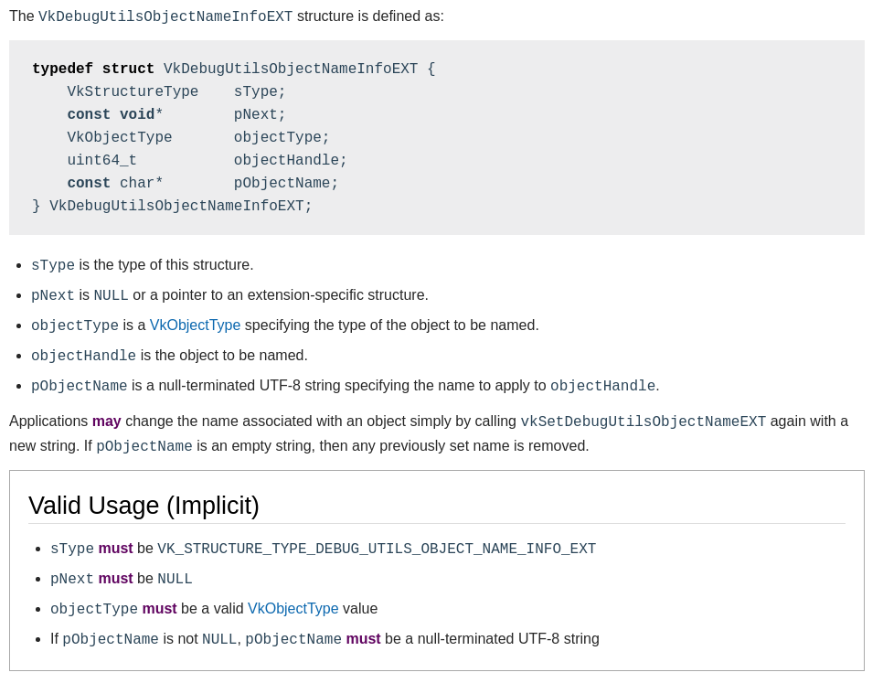Click the VkDebugUtilsObjectNameInfoEXT name in the intro
This screenshot has height=683, width=883.
click(165, 16)
